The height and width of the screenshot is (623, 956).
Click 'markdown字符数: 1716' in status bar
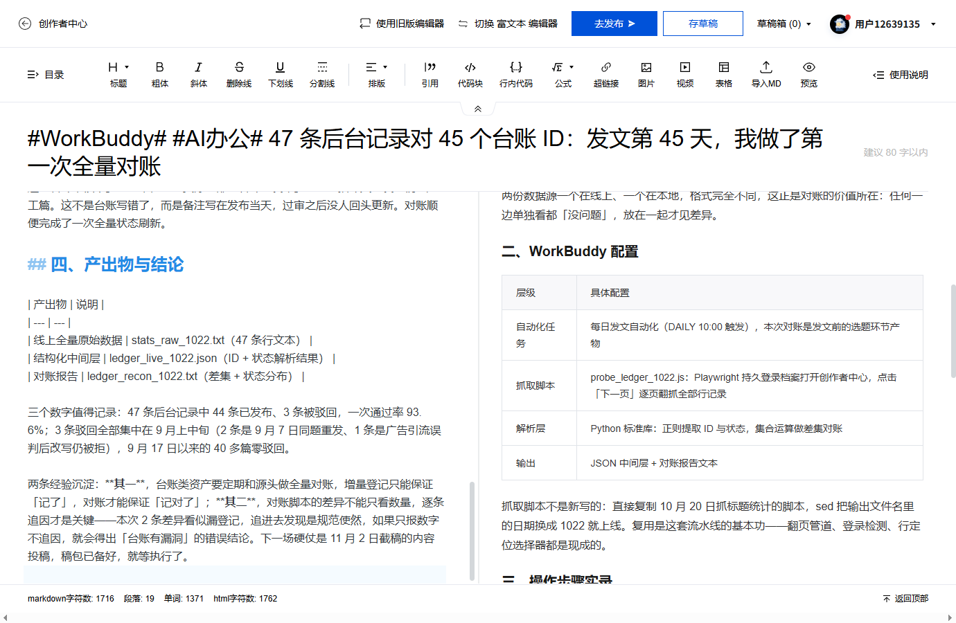pos(71,599)
